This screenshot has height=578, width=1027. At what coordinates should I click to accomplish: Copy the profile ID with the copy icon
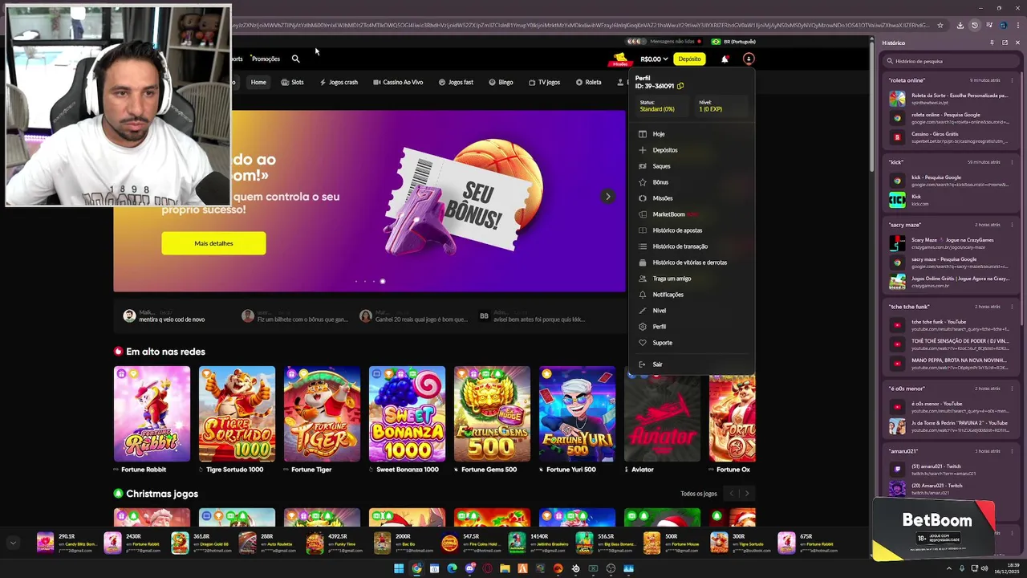[x=680, y=86]
